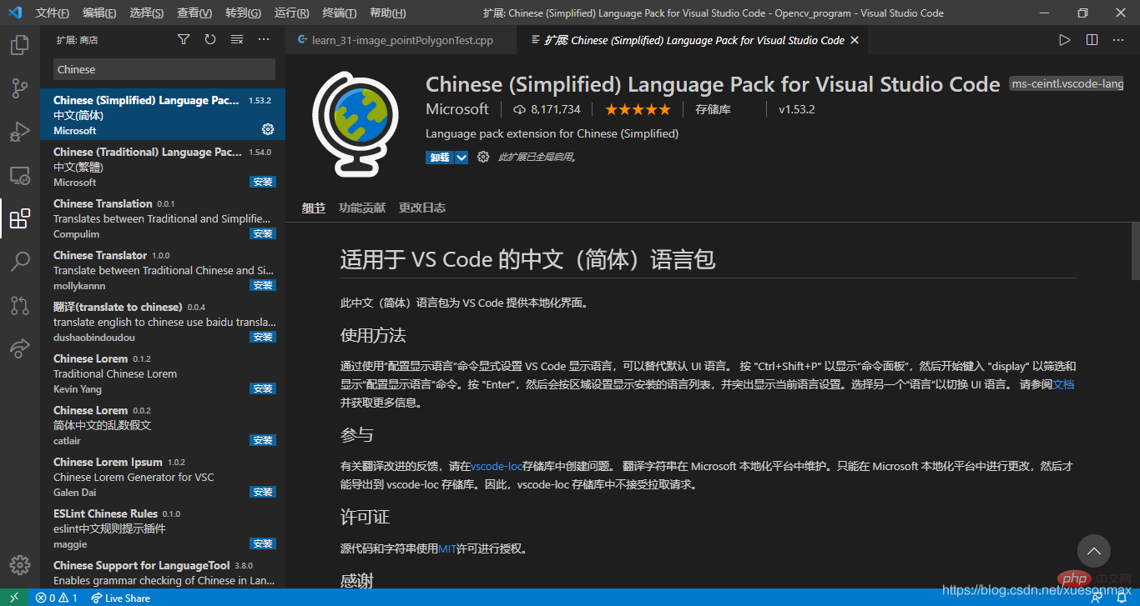
Task: Open the Remote Explorer icon
Action: click(20, 176)
